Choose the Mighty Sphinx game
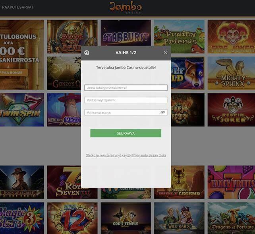The width and height of the screenshot is (255, 234). pos(231,73)
